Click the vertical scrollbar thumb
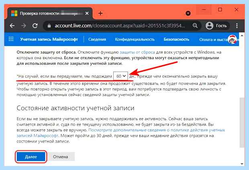The image size is (249, 170). click(242, 122)
